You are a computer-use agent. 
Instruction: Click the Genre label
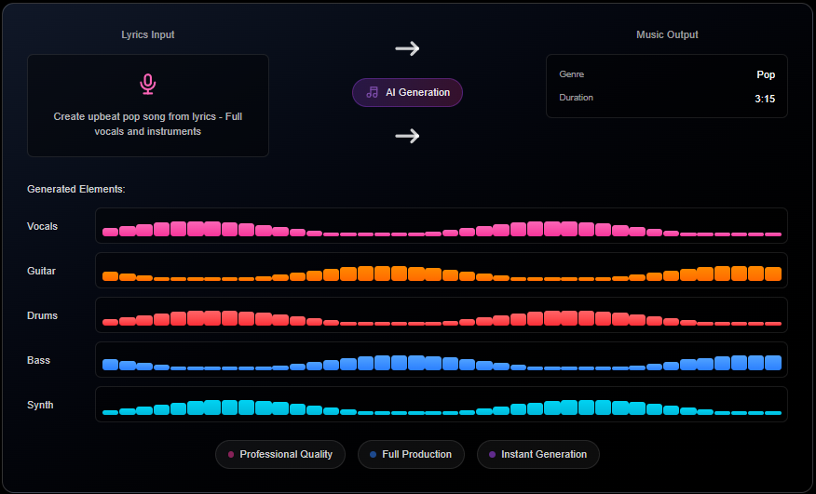[x=571, y=74]
